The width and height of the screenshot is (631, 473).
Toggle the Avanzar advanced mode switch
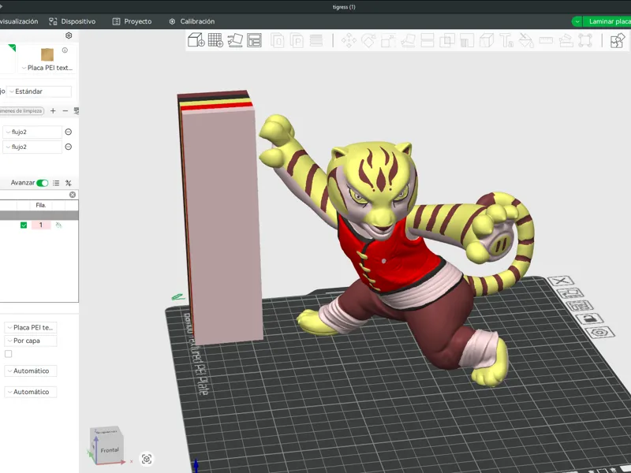tap(43, 183)
